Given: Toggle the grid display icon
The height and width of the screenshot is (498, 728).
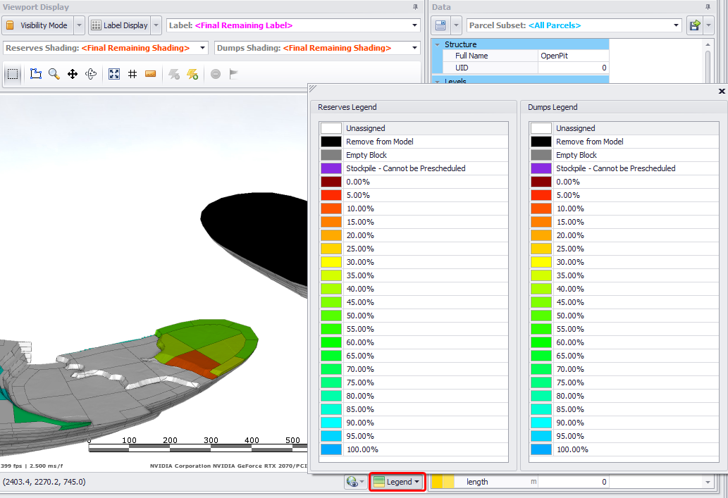Looking at the screenshot, I should [132, 74].
